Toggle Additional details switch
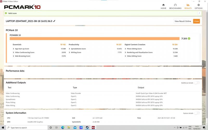Viewport: 208px width, 130px height. pyautogui.click(x=197, y=83)
